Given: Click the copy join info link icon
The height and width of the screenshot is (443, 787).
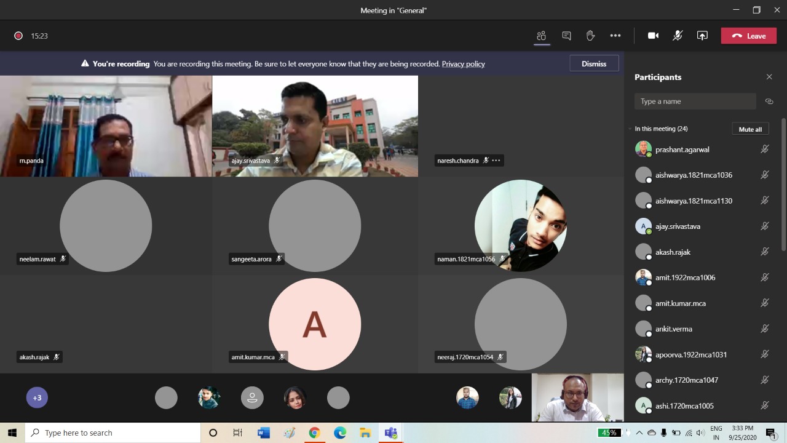Looking at the screenshot, I should 769,102.
